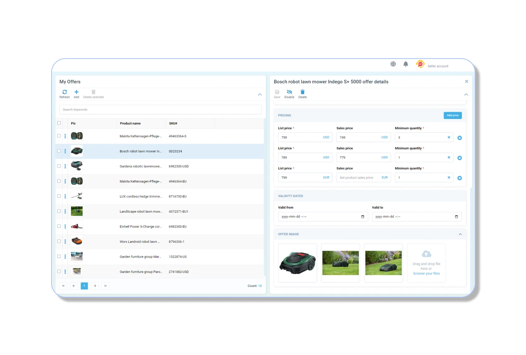This screenshot has width=526, height=355.
Task: Open the notifications bell
Action: point(406,64)
